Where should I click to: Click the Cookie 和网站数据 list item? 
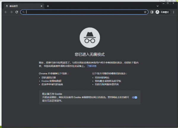pos(51,81)
